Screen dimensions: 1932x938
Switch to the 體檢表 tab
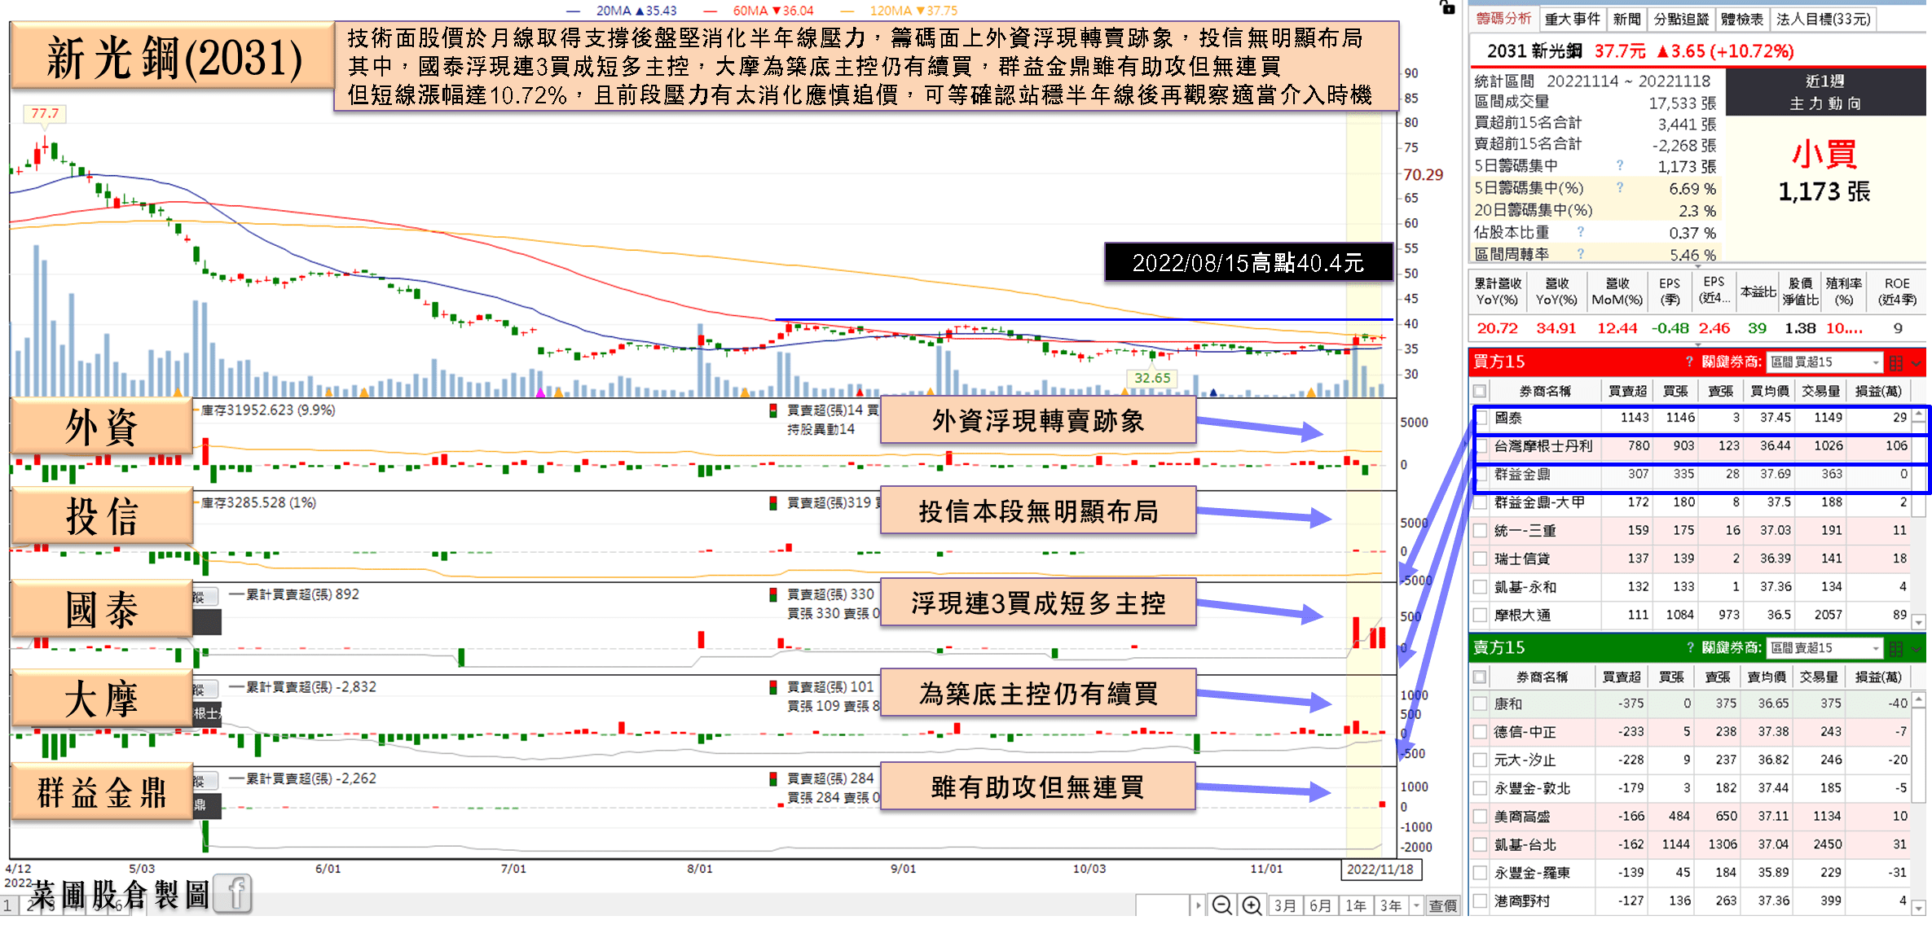coord(1742,19)
